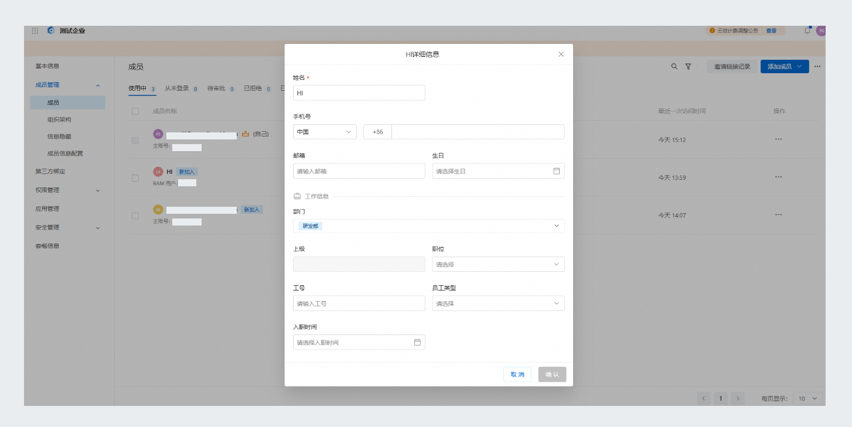Open the 入职时间 calendar picker icon
This screenshot has height=427, width=852.
click(x=417, y=342)
